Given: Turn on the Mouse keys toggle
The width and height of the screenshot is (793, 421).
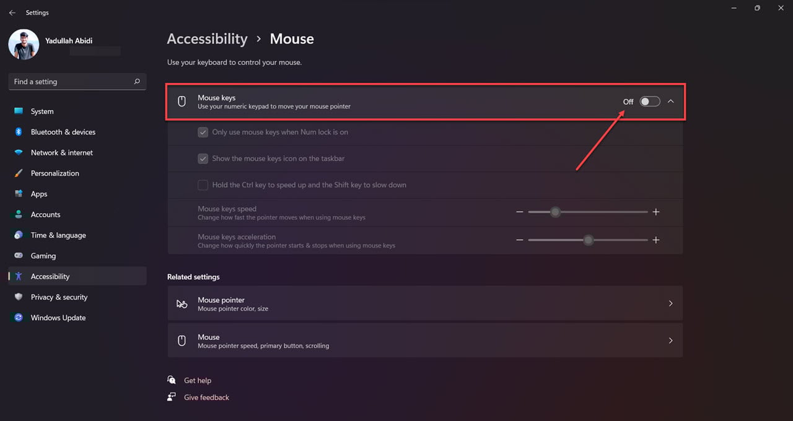Looking at the screenshot, I should (649, 101).
